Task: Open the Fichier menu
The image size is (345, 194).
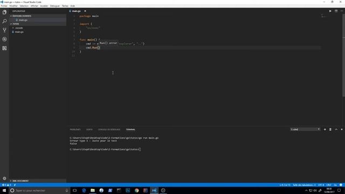Action: [4, 6]
